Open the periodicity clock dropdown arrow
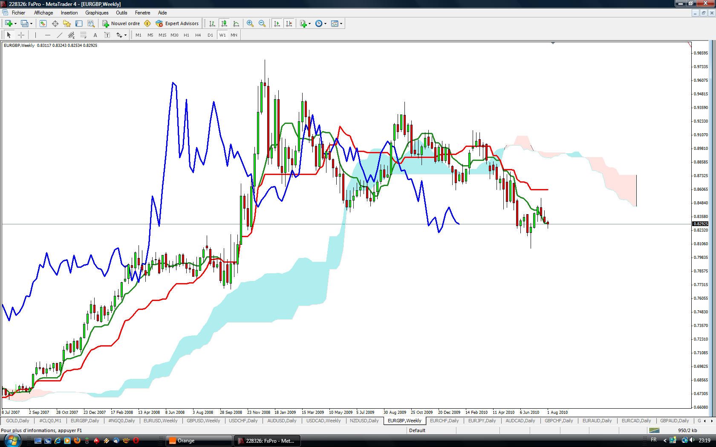Screen dimensions: 716x447 (x=325, y=24)
